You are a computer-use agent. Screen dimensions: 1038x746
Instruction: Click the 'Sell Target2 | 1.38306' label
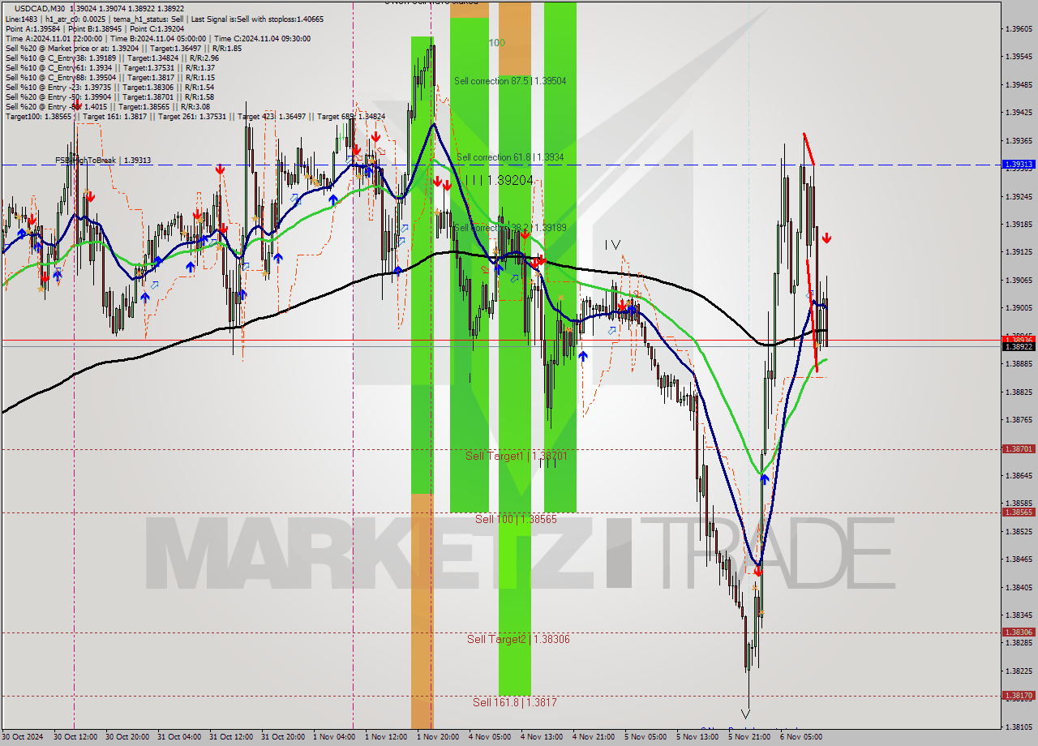point(518,640)
